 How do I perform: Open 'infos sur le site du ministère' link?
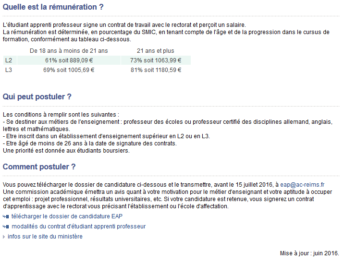tap(45, 237)
